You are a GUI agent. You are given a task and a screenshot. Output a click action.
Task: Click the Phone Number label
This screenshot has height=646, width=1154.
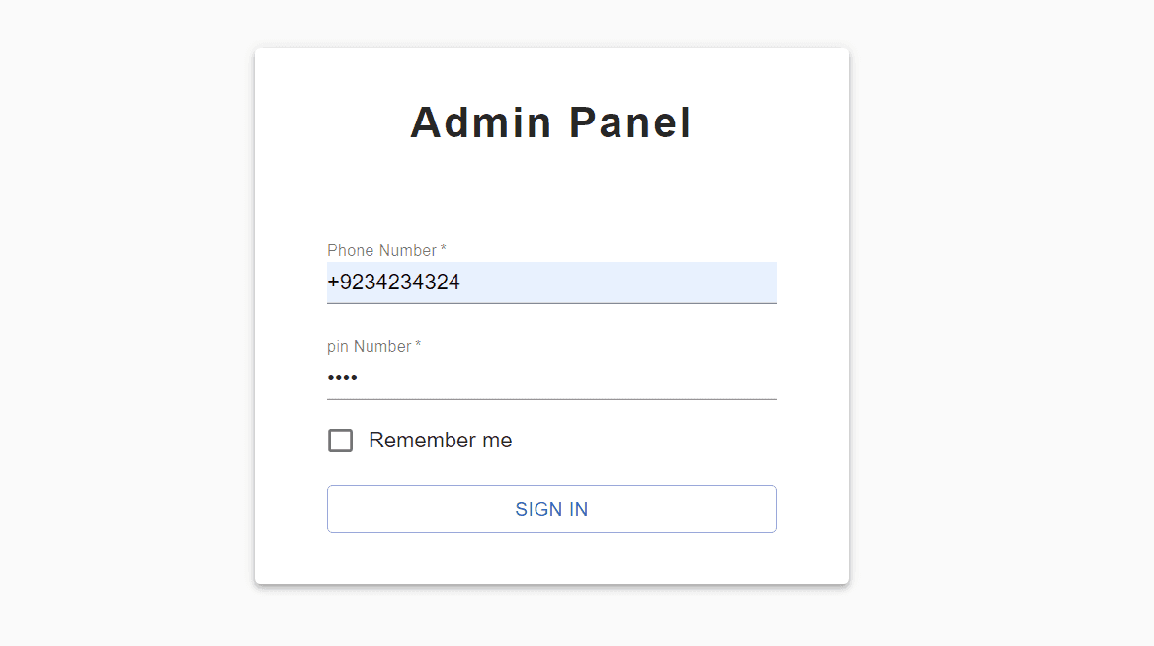pos(380,250)
